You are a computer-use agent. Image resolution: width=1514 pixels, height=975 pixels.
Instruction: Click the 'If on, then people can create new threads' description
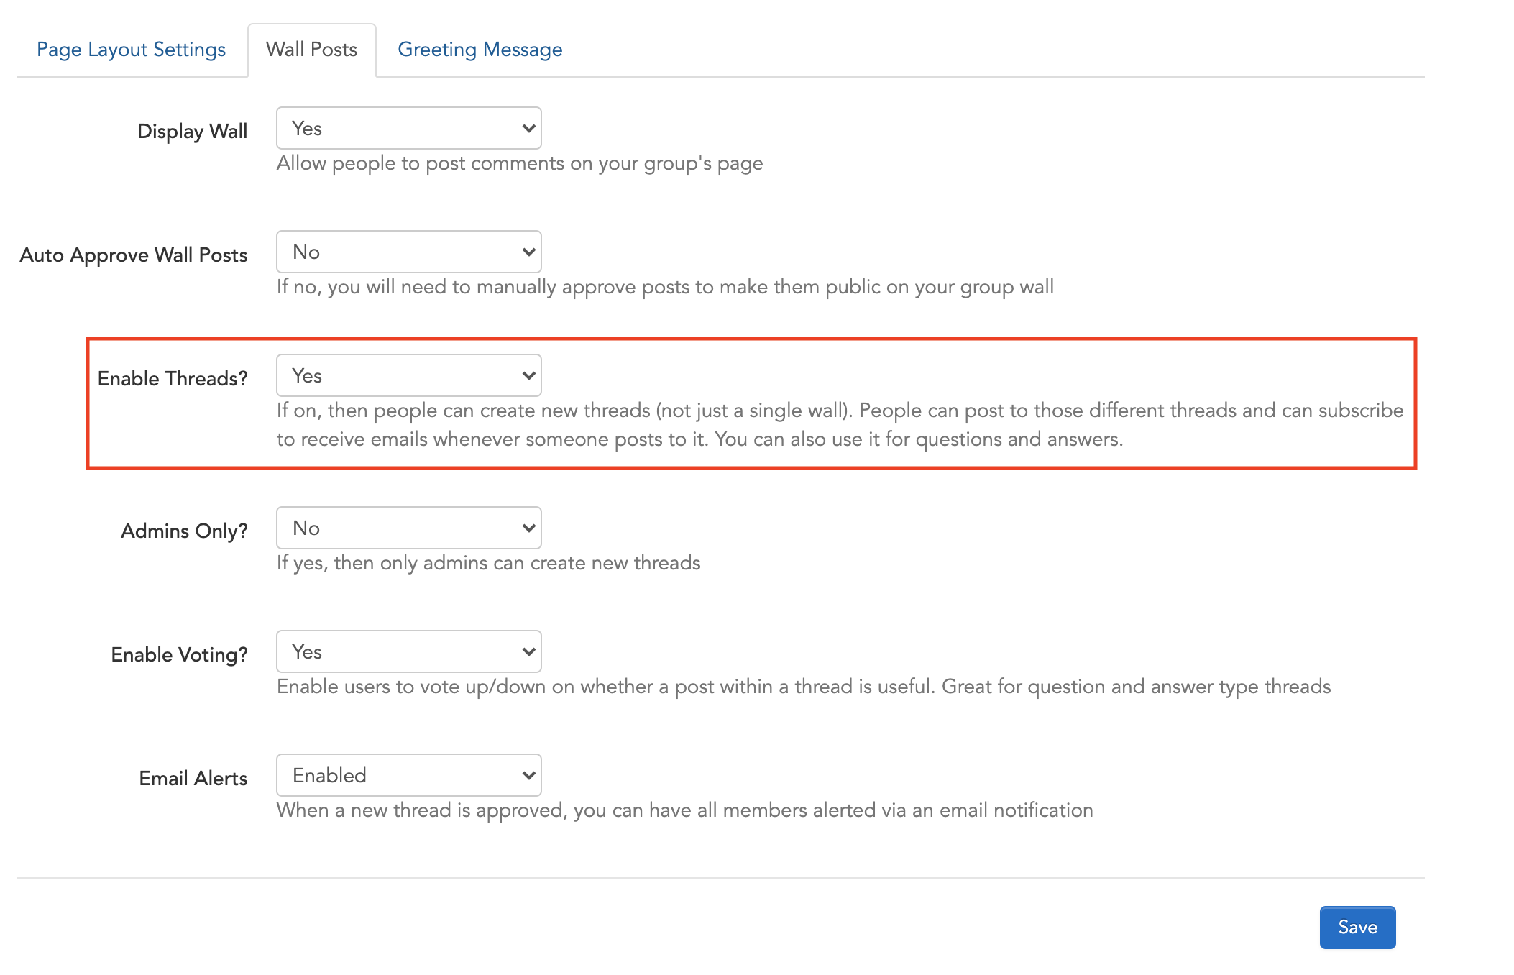pos(840,425)
